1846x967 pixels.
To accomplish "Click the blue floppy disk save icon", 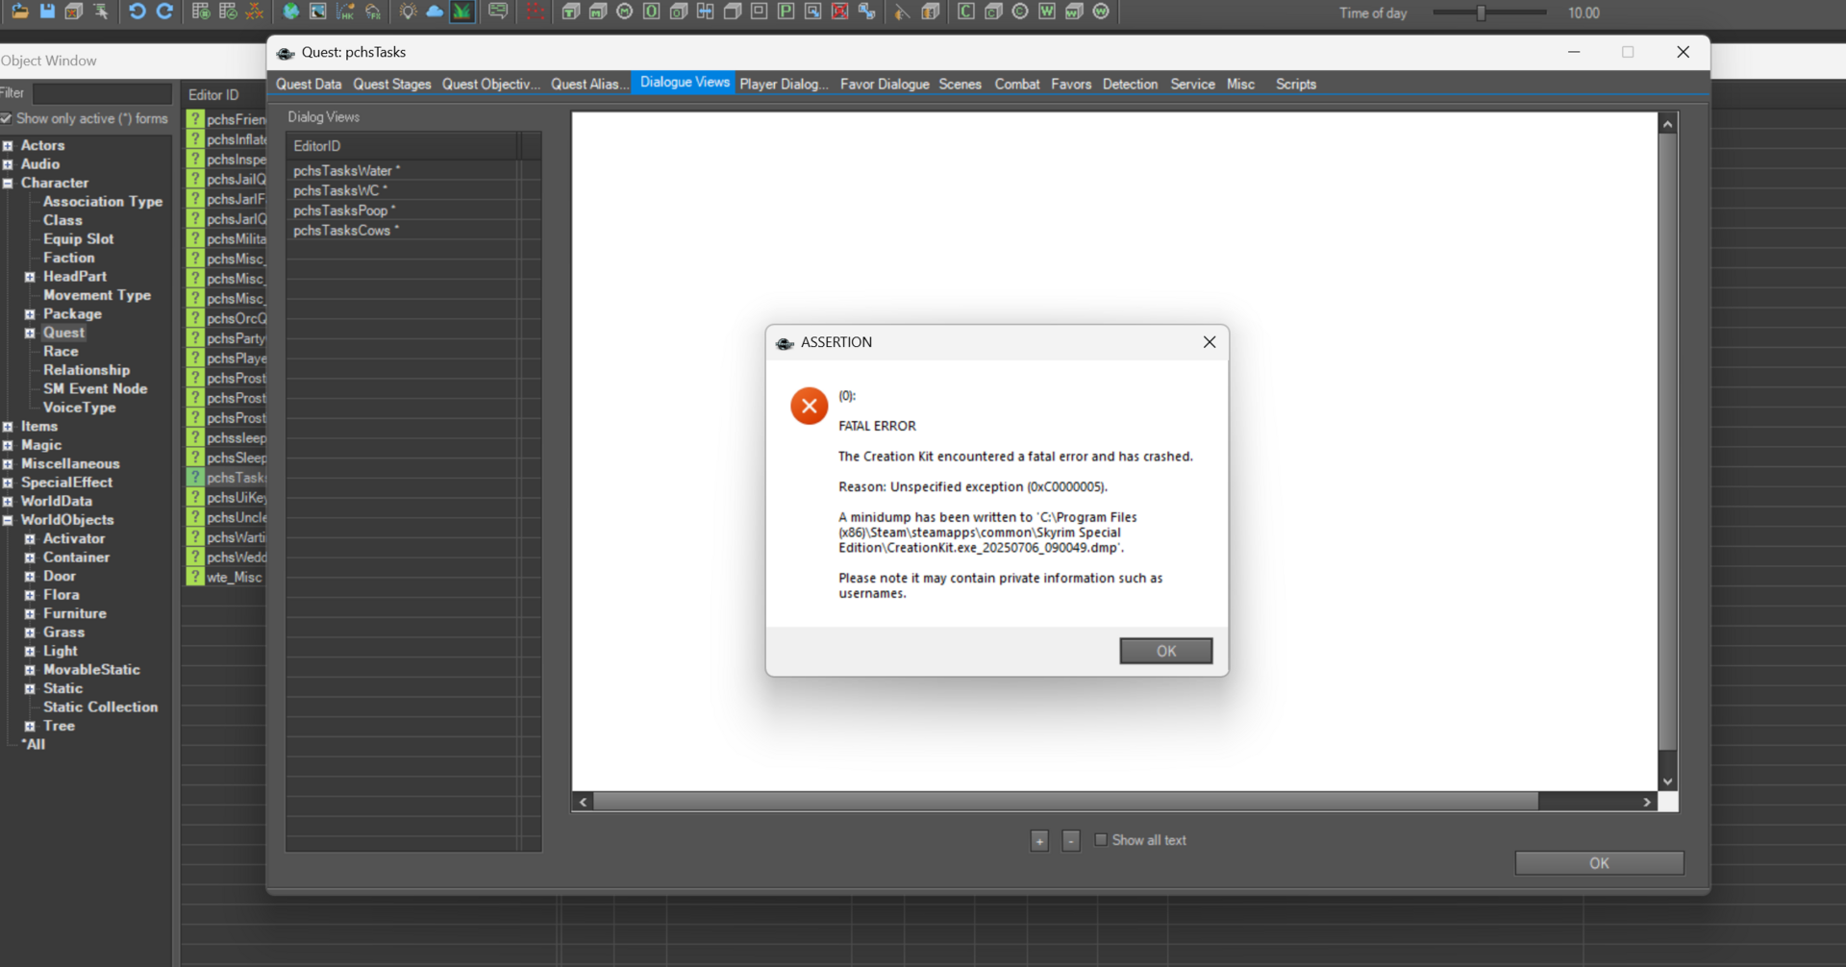I will click(x=46, y=12).
